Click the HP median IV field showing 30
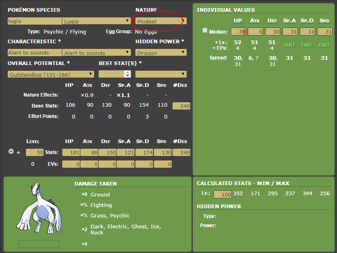Screen dimensions: 337x253 point(238,32)
